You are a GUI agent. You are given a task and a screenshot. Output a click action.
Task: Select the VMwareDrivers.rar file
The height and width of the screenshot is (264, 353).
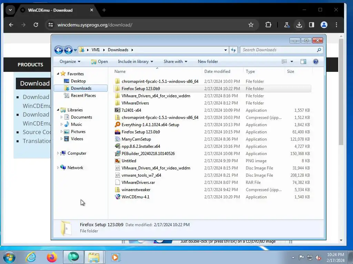pos(138,183)
